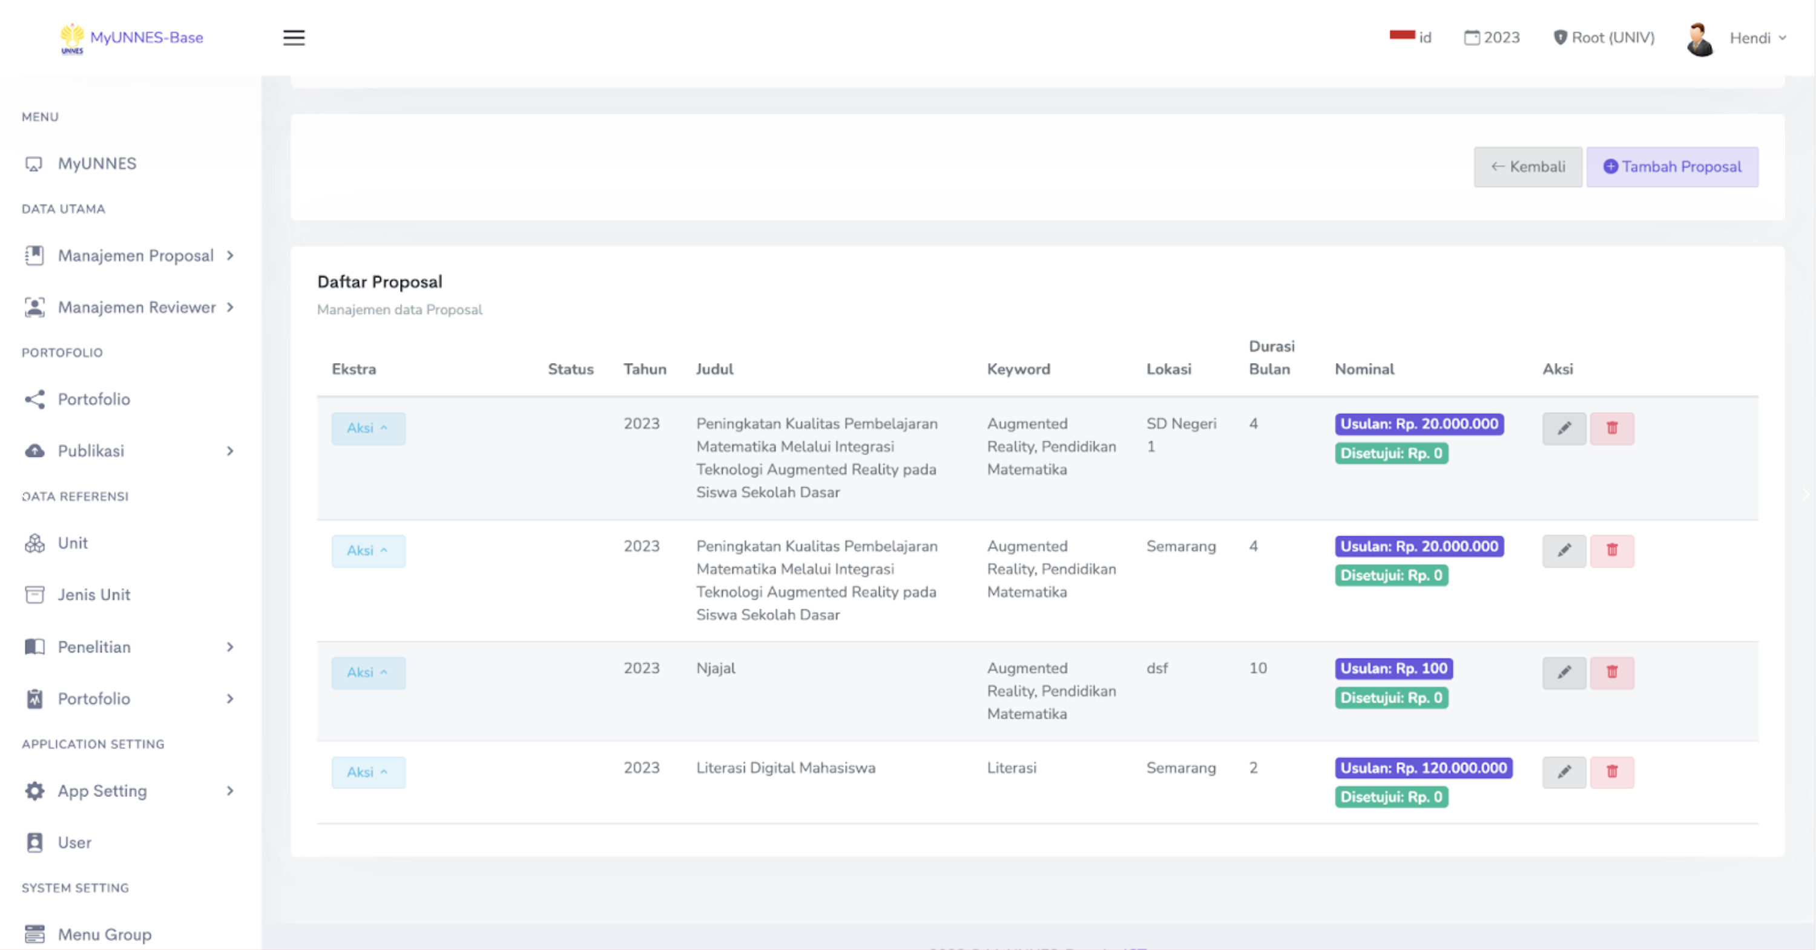Click pencil icon for Literasi Digital Mahasiswa row
This screenshot has width=1816, height=950.
click(x=1564, y=771)
